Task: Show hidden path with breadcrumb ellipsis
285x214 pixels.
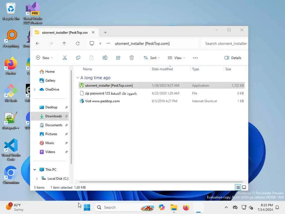Action: [x=108, y=43]
